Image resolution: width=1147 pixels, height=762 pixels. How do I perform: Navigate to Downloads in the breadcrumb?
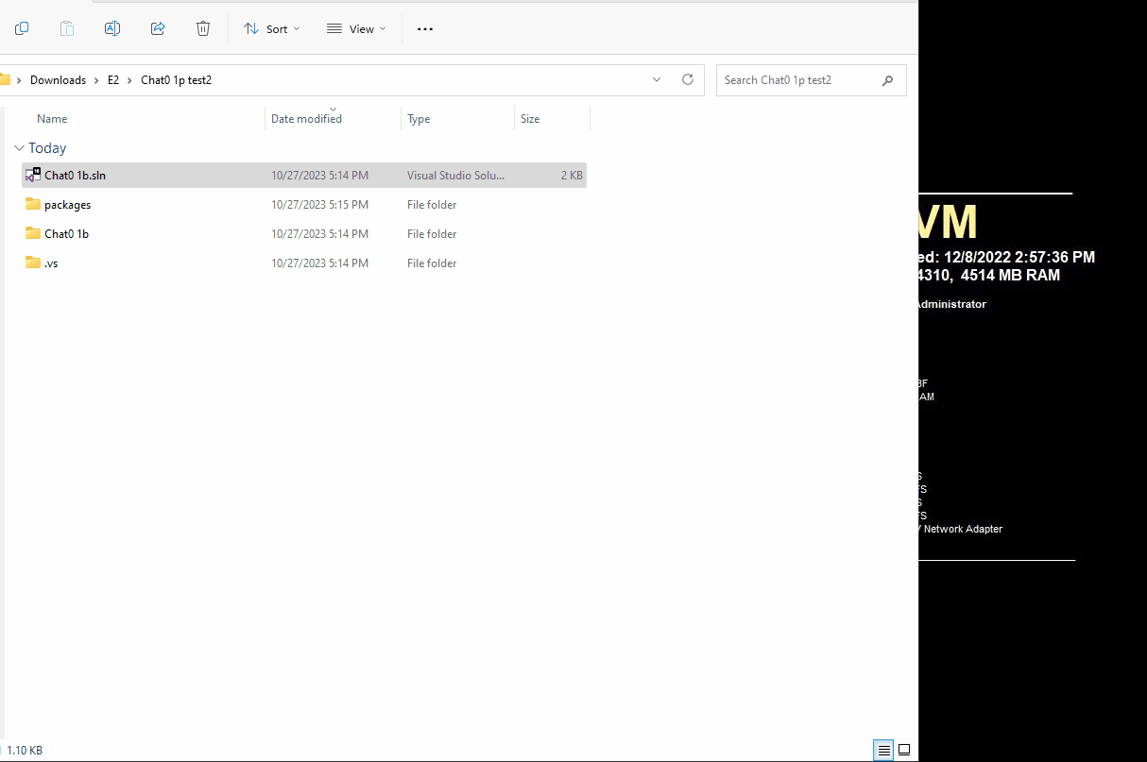click(x=58, y=80)
